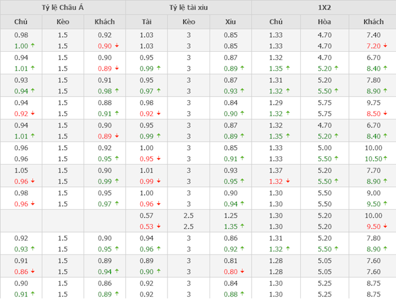Click the 9.00 Khách odds value
Viewport: 396px width, 299px height.
pyautogui.click(x=373, y=193)
